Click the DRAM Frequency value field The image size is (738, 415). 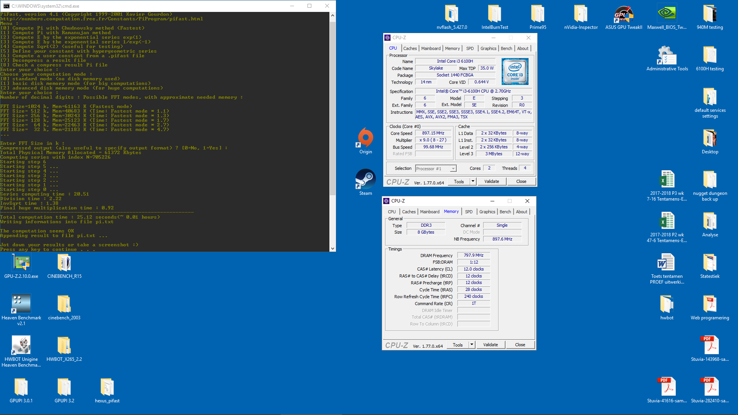(474, 255)
